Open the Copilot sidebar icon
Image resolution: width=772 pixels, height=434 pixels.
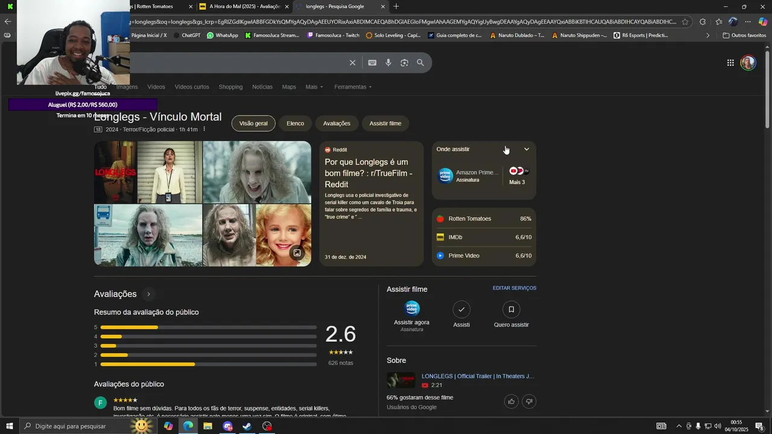click(763, 22)
